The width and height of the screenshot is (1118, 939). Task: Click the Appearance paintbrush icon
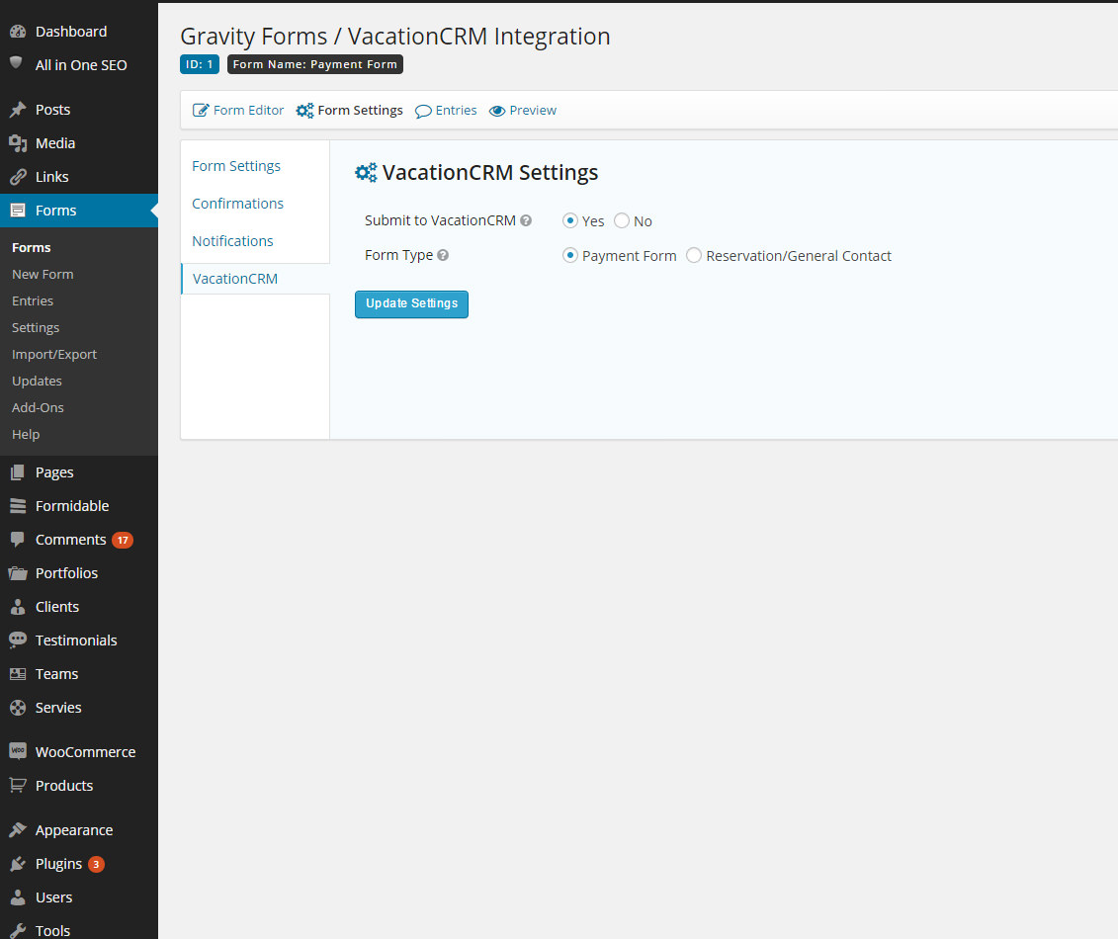[18, 830]
